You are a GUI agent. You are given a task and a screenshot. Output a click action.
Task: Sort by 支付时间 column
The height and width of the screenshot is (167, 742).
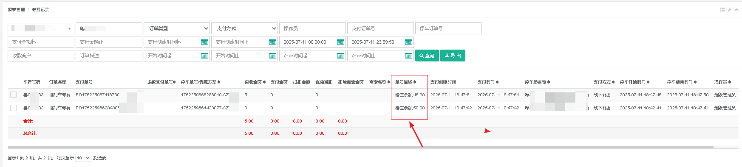point(488,82)
